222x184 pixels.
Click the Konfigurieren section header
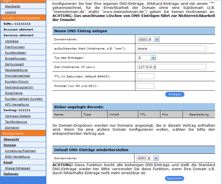tap(23, 134)
